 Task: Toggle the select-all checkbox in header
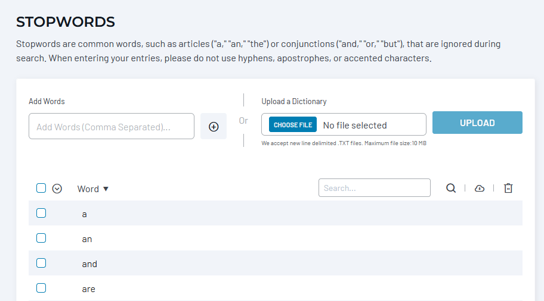[41, 188]
